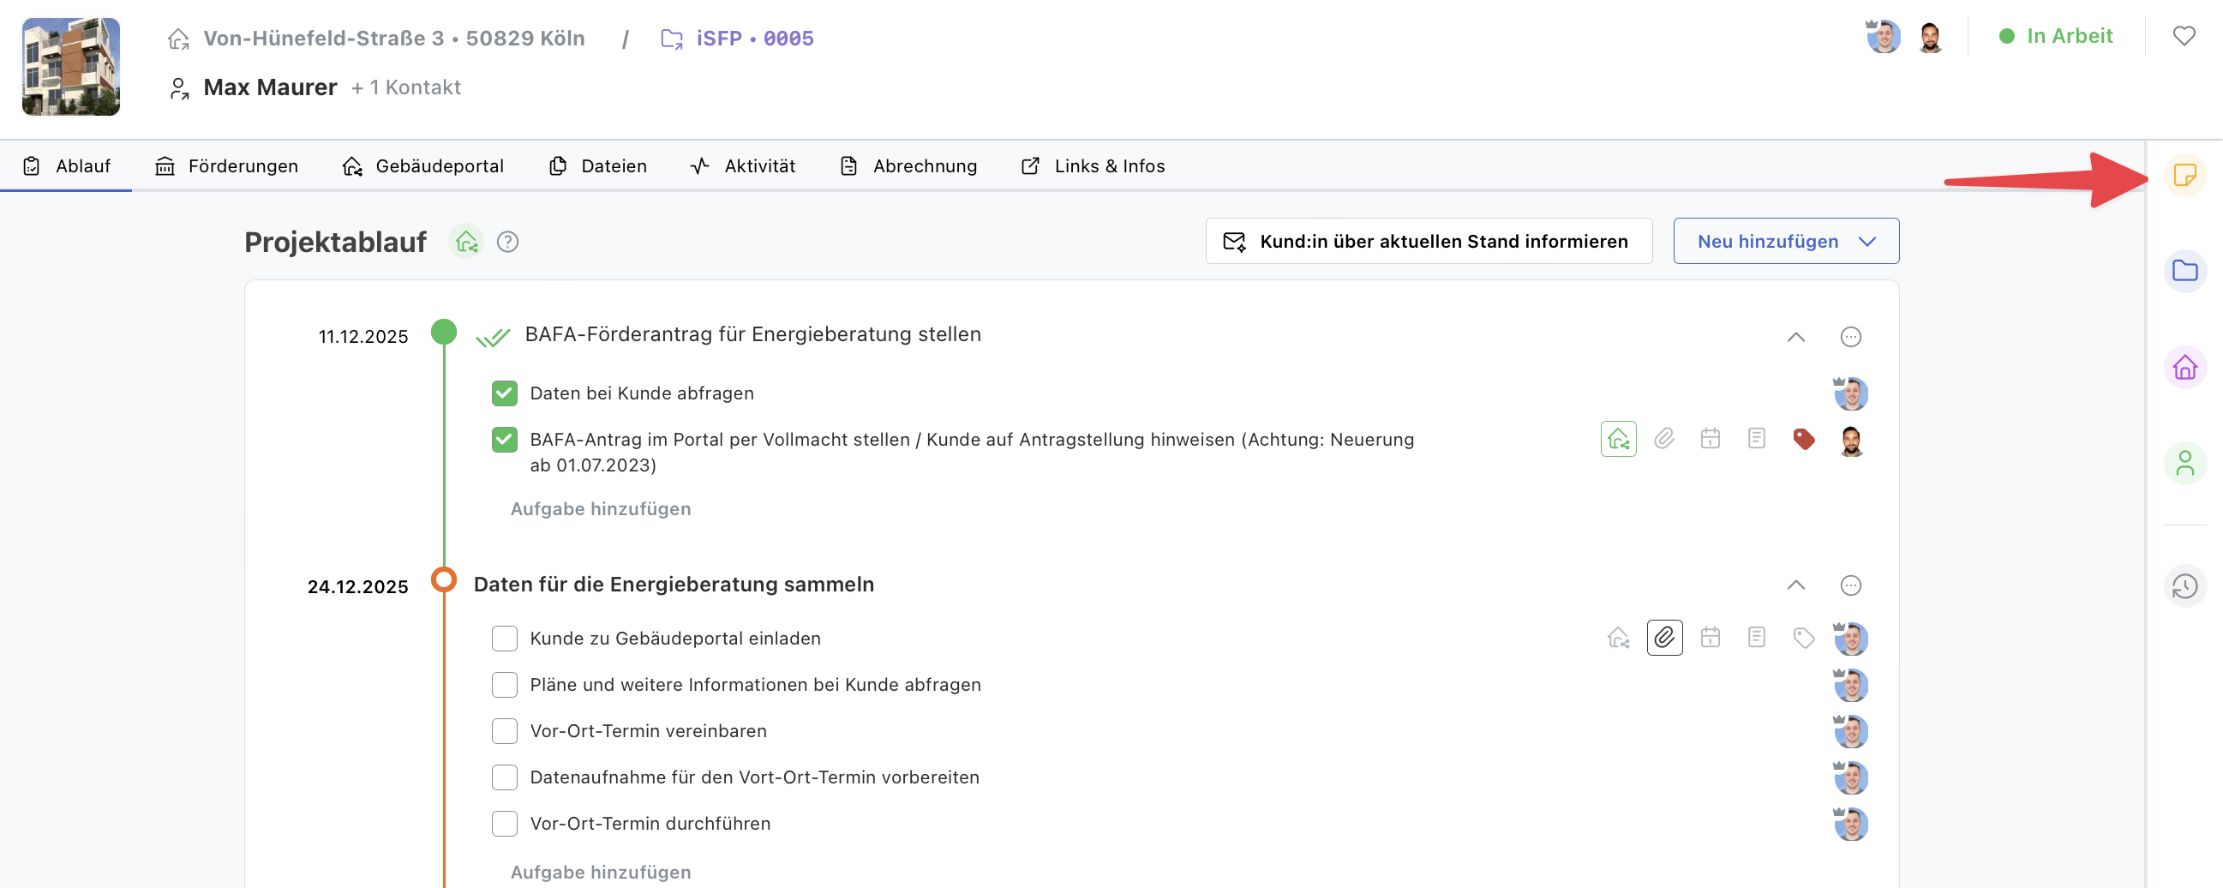Check Kunde zu Gebäudeportal einladen
This screenshot has height=888, width=2223.
click(x=504, y=639)
